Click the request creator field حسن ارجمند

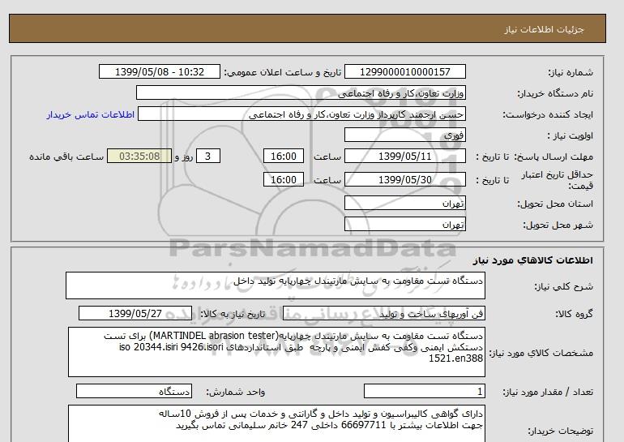pos(301,114)
